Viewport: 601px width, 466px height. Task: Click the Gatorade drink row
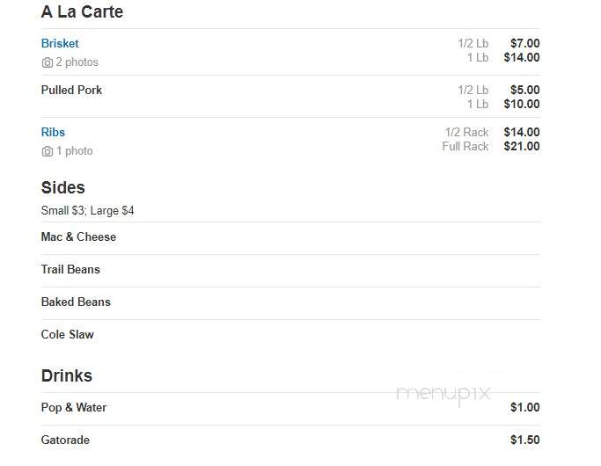[290, 440]
